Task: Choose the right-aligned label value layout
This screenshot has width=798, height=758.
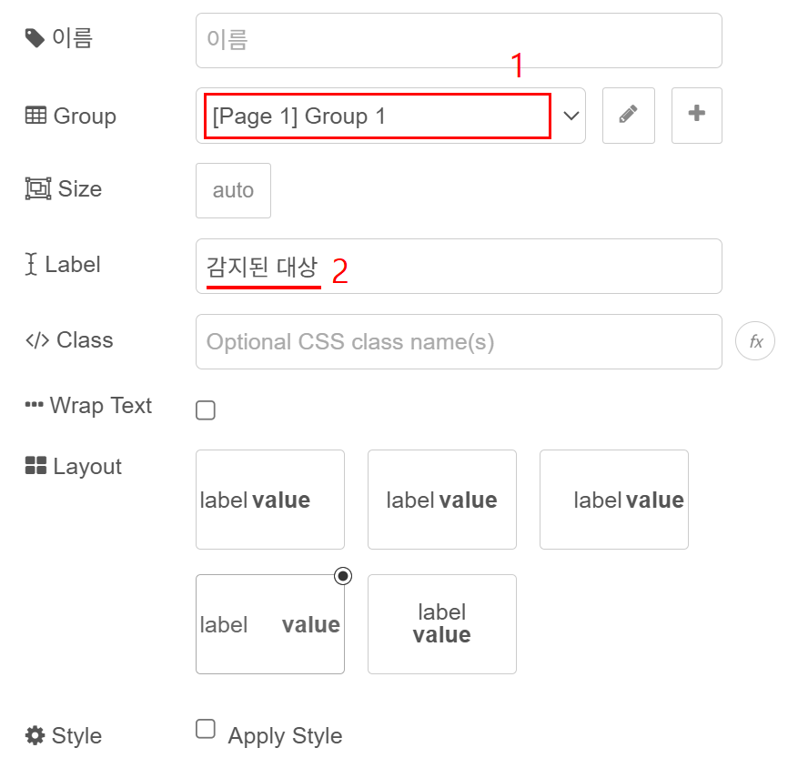Action: [613, 500]
